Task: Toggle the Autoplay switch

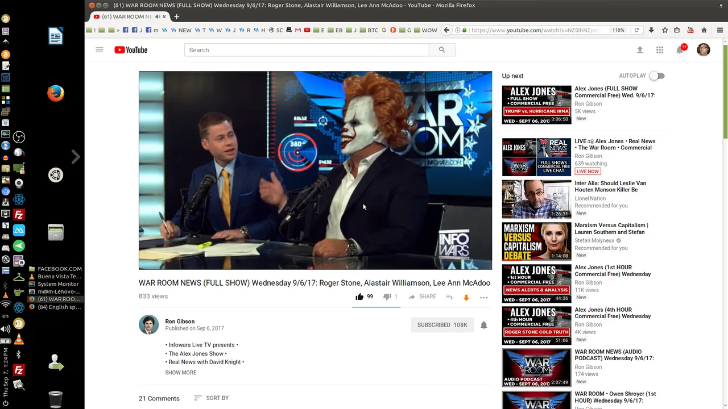Action: tap(657, 76)
